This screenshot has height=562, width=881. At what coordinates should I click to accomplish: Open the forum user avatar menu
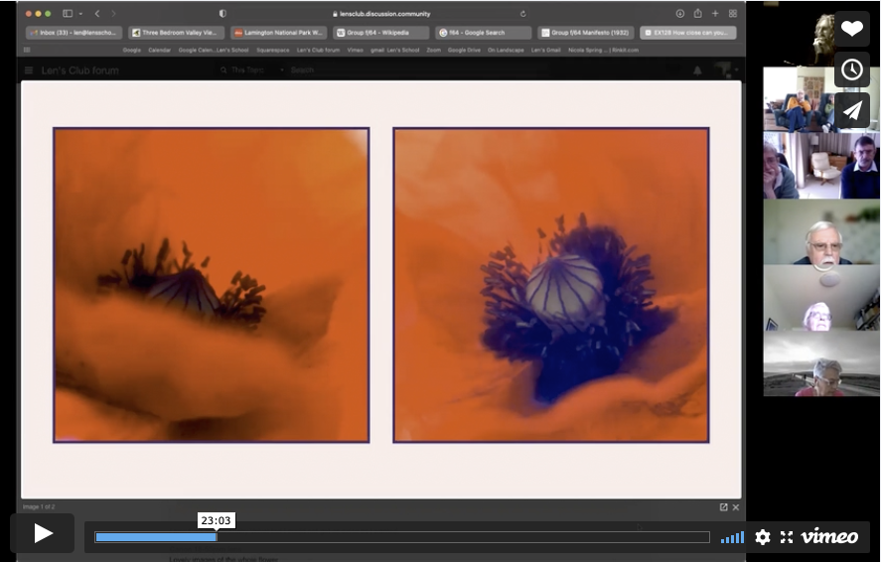(x=724, y=70)
